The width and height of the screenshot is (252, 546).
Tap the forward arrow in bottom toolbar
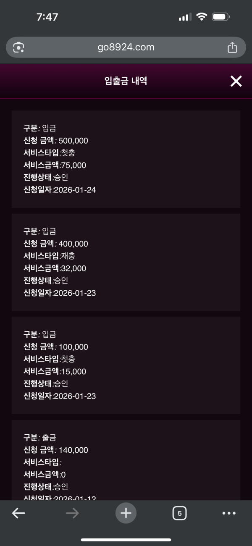click(x=72, y=513)
